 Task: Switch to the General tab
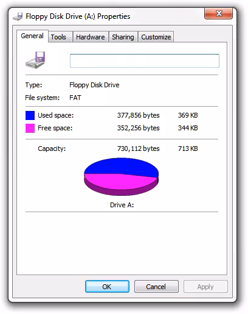tap(32, 36)
